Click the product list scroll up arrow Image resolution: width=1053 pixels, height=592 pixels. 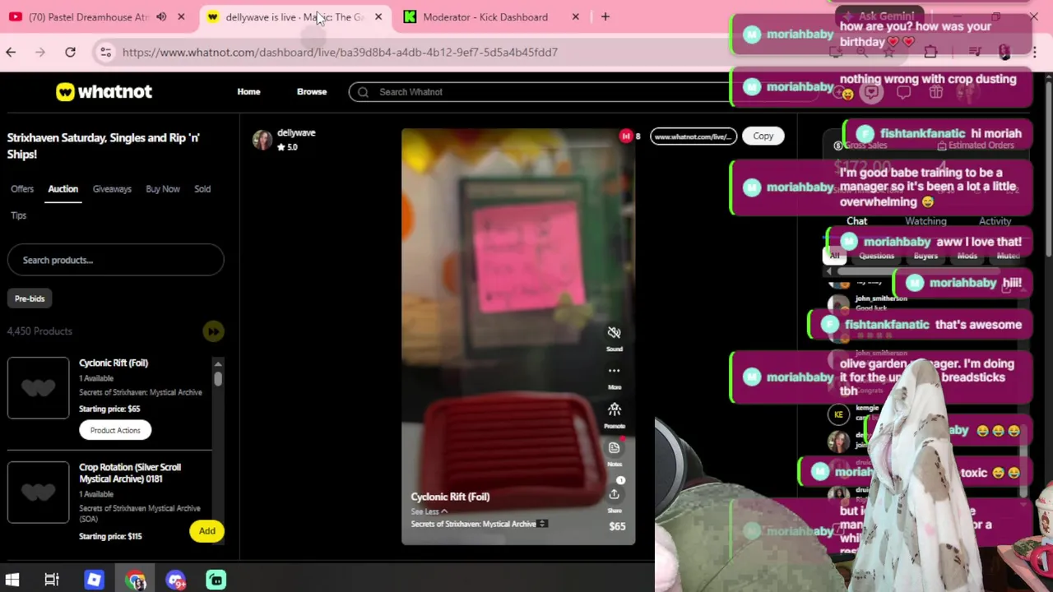218,363
